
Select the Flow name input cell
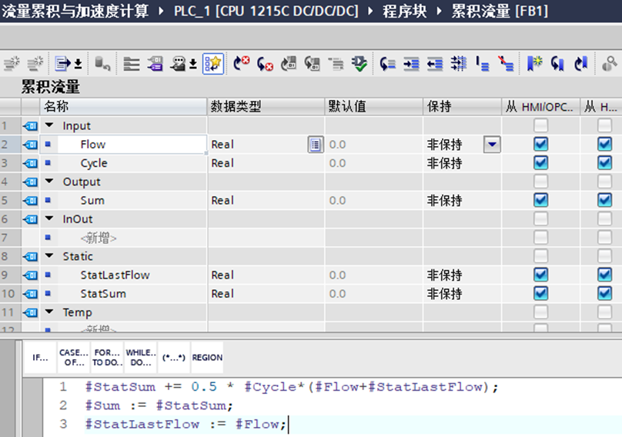132,145
